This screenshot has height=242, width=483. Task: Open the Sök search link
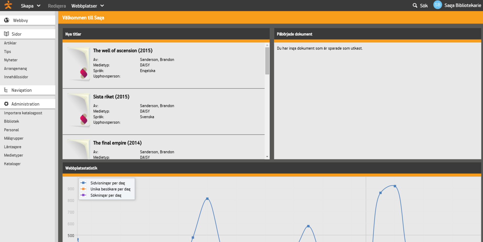pyautogui.click(x=424, y=6)
